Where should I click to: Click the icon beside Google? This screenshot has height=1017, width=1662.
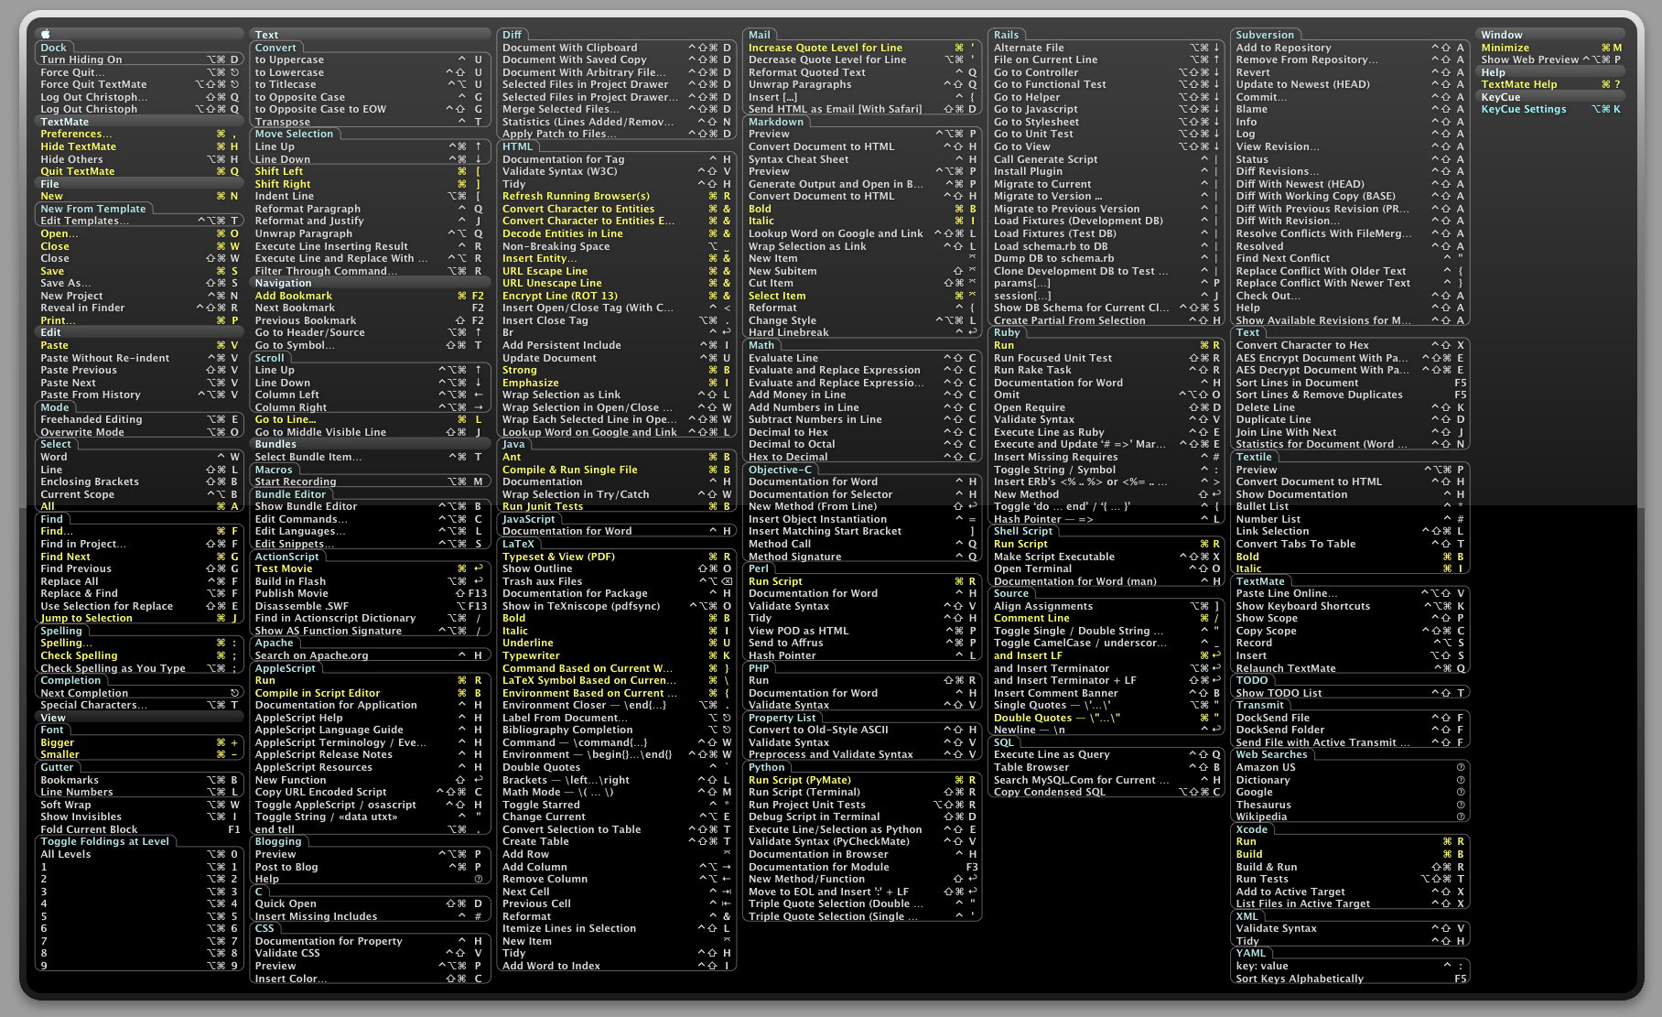[1461, 792]
